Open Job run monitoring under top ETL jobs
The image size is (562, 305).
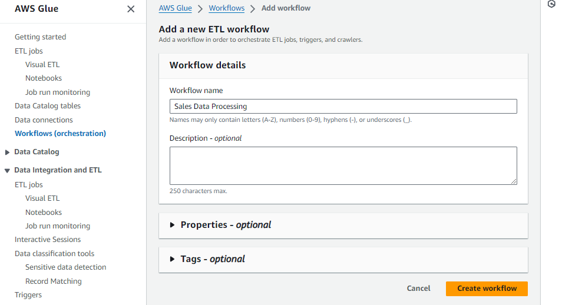(x=58, y=92)
